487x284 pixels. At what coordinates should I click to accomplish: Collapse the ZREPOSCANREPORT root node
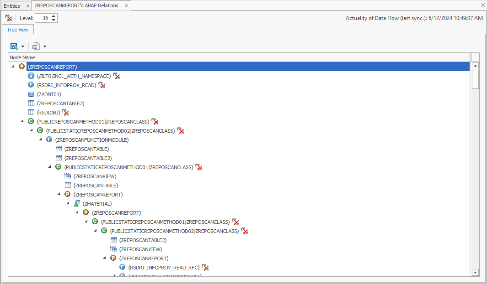click(x=12, y=66)
